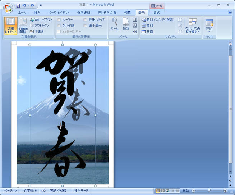This screenshot has height=195, width=235.
Task: Select the 印刷レイアウト view button
Action: click(x=11, y=25)
